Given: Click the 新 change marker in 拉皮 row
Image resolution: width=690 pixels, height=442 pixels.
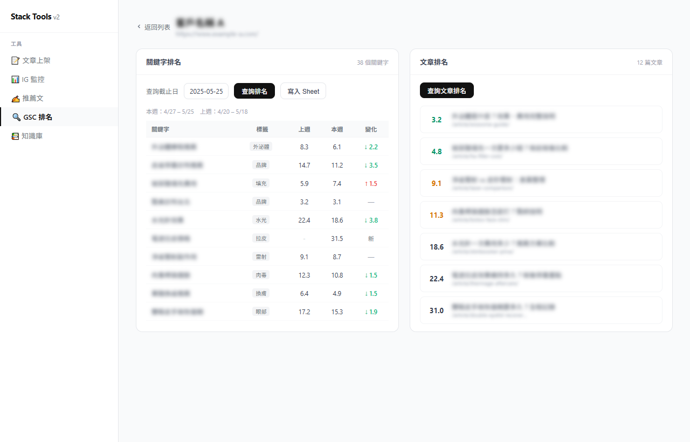Looking at the screenshot, I should 371,238.
